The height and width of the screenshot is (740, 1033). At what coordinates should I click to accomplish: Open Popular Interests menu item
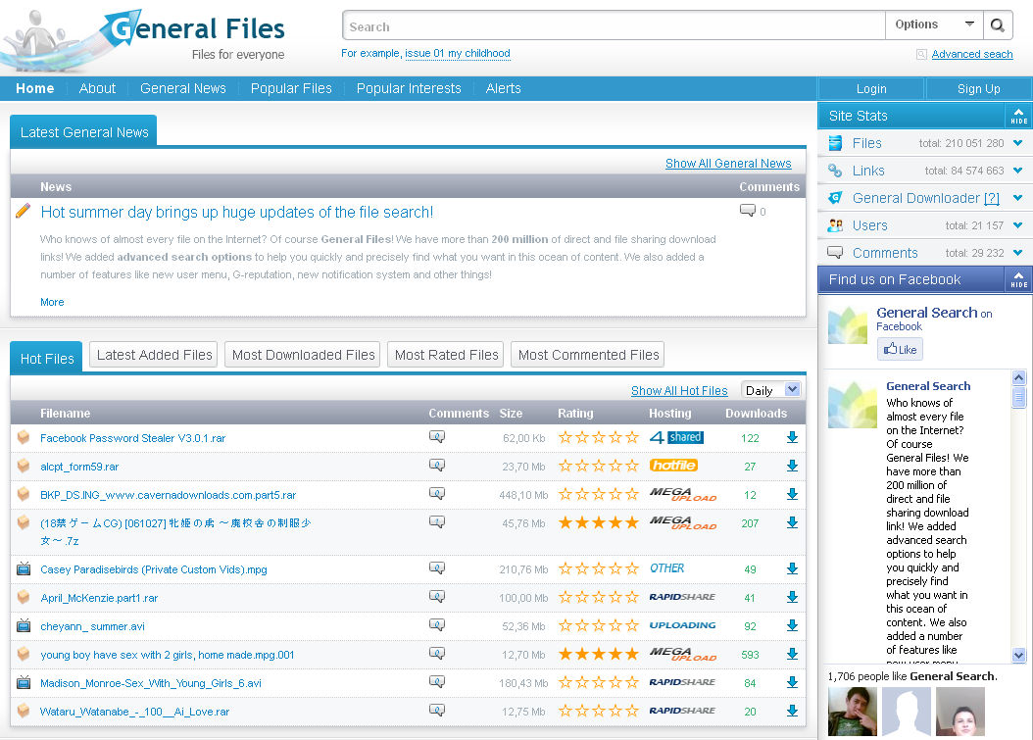point(409,88)
